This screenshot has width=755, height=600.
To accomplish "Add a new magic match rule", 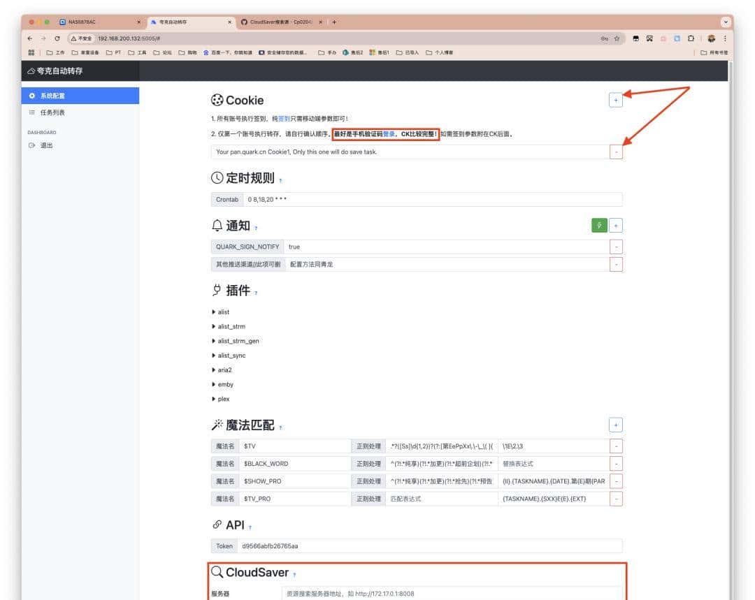I will tap(615, 425).
